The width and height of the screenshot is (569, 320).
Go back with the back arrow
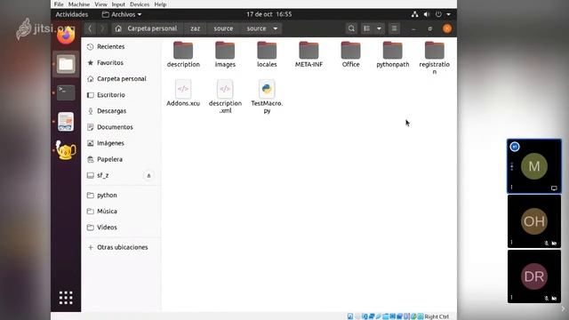tap(90, 28)
